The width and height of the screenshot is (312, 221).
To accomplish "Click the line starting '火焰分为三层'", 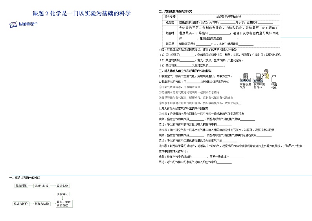I will (x=228, y=28).
